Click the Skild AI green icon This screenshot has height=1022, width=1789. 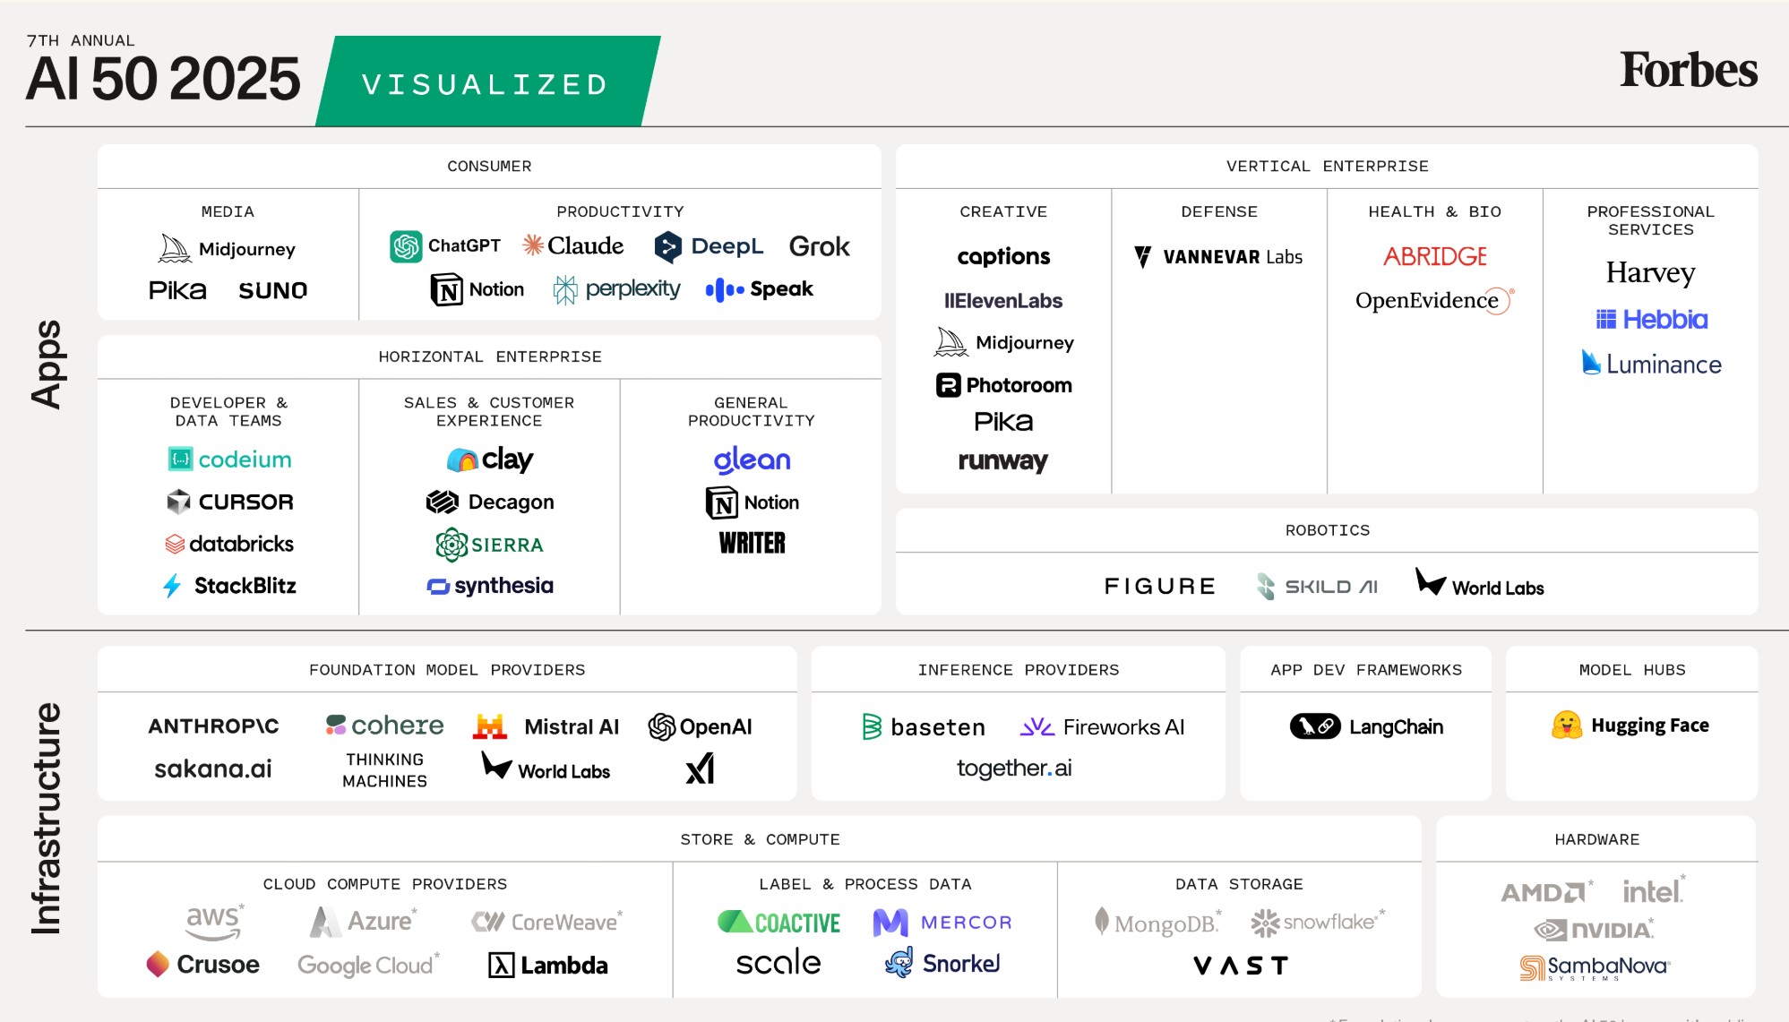(1266, 587)
